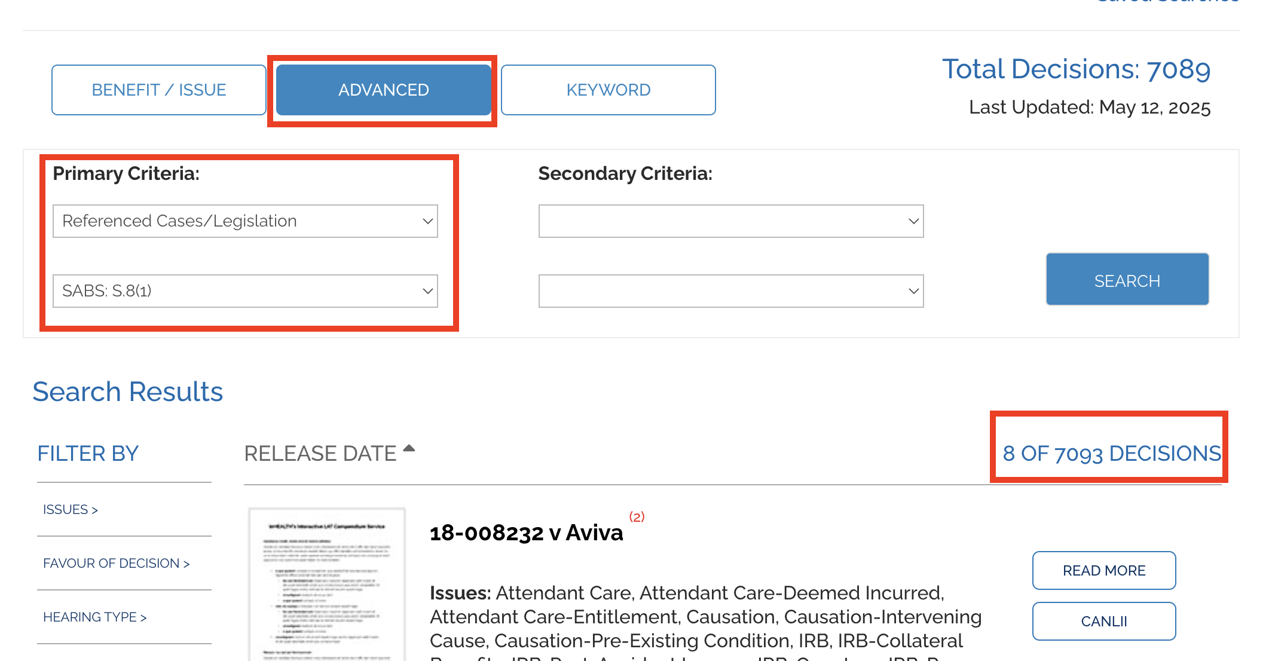Open the 18-008232 v Aviva decision title

[x=527, y=533]
